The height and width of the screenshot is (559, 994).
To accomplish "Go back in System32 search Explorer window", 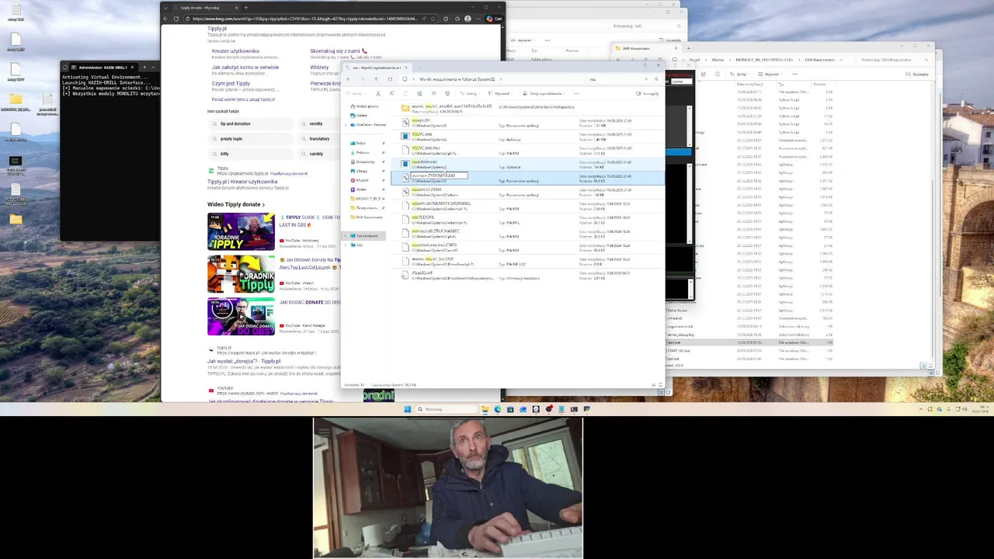I will tap(348, 79).
